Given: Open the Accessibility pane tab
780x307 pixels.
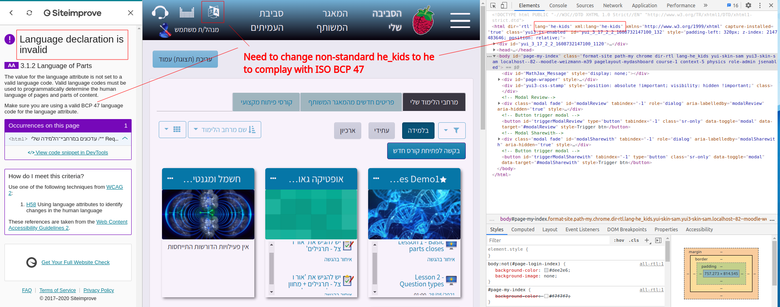Looking at the screenshot, I should pyautogui.click(x=699, y=229).
